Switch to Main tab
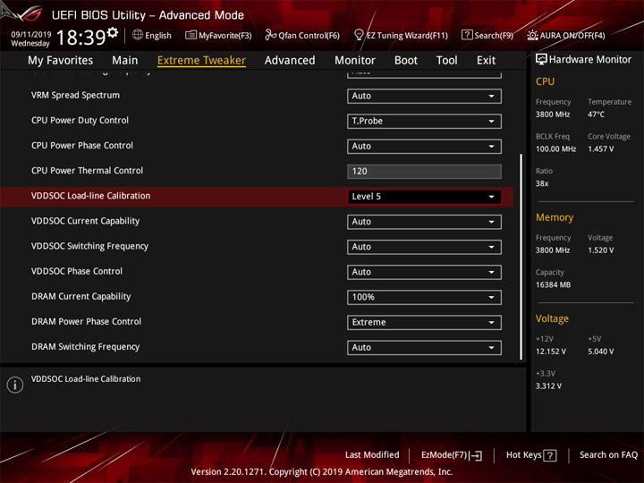 pos(125,61)
